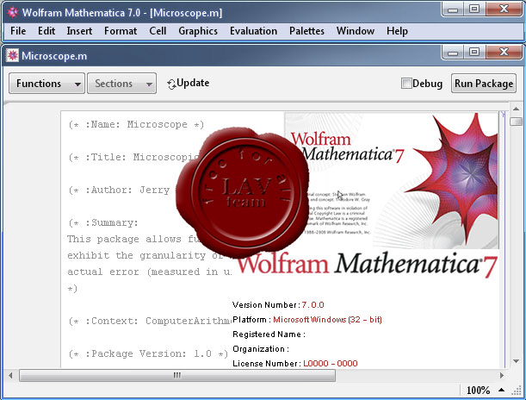This screenshot has width=526, height=400.
Task: Click the Organization label
Action: pos(261,349)
